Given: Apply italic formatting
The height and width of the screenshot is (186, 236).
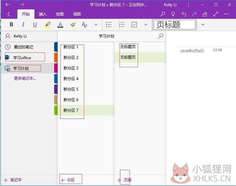Looking at the screenshot, I should [x=23, y=24].
